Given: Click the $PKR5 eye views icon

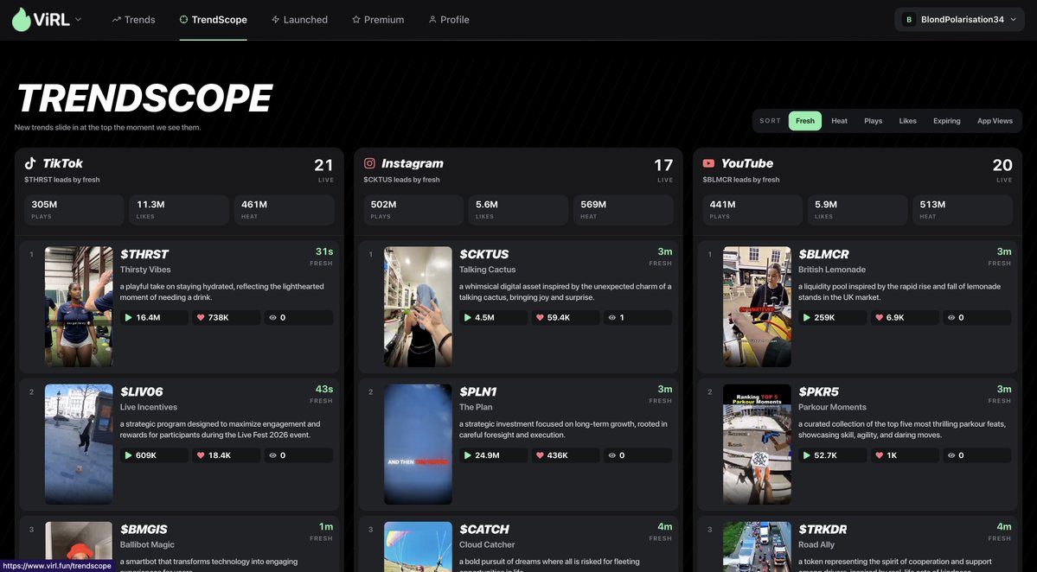Looking at the screenshot, I should (951, 455).
